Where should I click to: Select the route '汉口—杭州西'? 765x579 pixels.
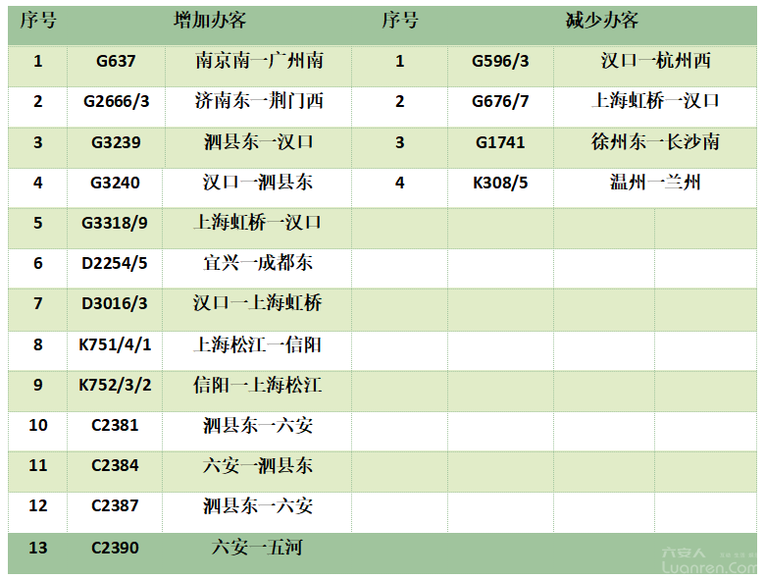point(656,61)
